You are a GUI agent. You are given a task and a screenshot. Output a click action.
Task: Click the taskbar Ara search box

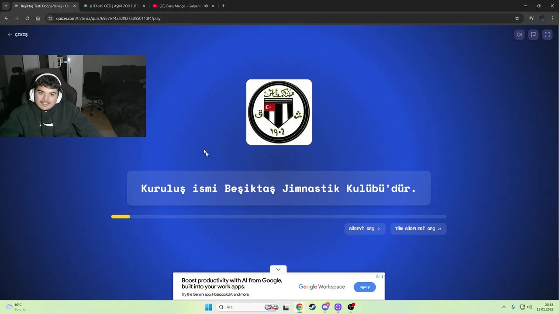[248, 307]
